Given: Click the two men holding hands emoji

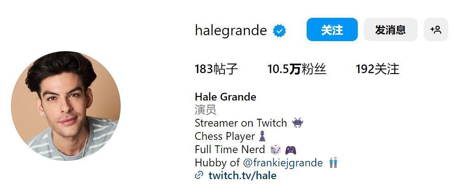Looking at the screenshot, I should [x=333, y=162].
